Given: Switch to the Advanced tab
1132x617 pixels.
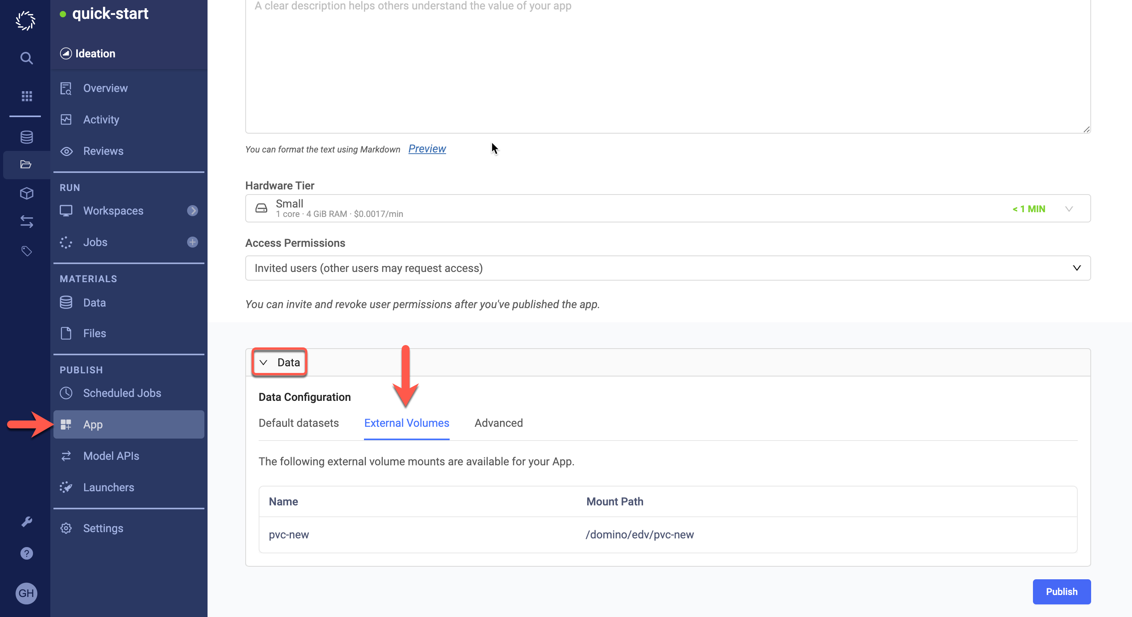Looking at the screenshot, I should click(498, 422).
